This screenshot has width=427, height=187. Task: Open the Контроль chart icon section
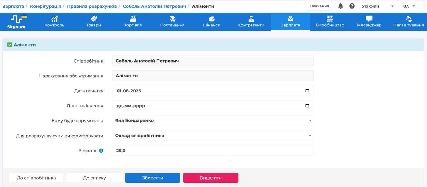pos(54,22)
